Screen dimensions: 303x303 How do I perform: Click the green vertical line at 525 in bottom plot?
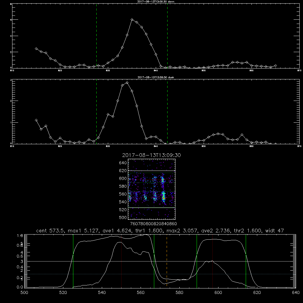(x=73, y=261)
